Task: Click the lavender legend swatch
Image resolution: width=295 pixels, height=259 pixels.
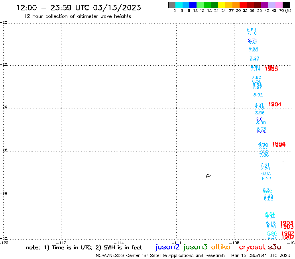Action: pyautogui.click(x=272, y=5)
